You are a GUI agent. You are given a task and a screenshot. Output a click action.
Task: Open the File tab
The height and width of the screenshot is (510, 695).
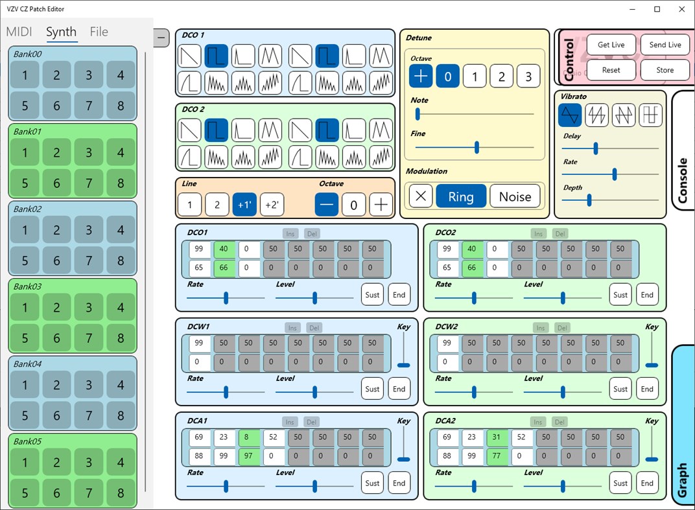point(99,31)
